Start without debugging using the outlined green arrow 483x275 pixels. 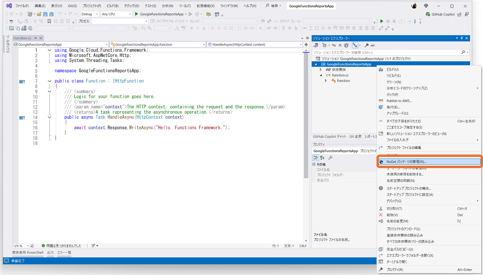point(190,14)
